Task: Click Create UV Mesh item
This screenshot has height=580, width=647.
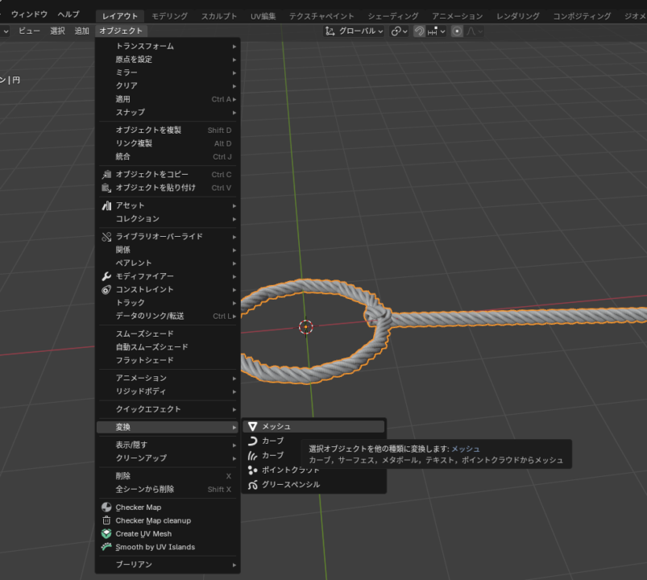Action: 143,533
